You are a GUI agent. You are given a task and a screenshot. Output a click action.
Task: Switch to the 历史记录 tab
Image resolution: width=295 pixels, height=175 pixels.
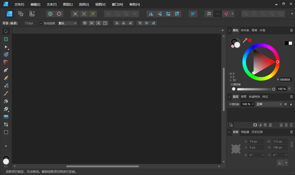257,132
